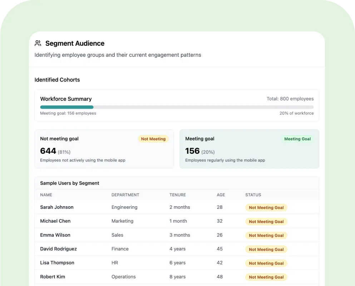
Task: Open the Not meeting goal card heading
Action: pos(59,139)
